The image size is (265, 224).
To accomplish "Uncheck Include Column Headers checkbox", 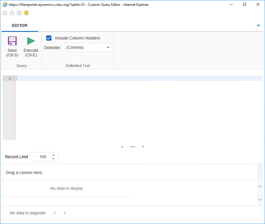I will click(49, 38).
